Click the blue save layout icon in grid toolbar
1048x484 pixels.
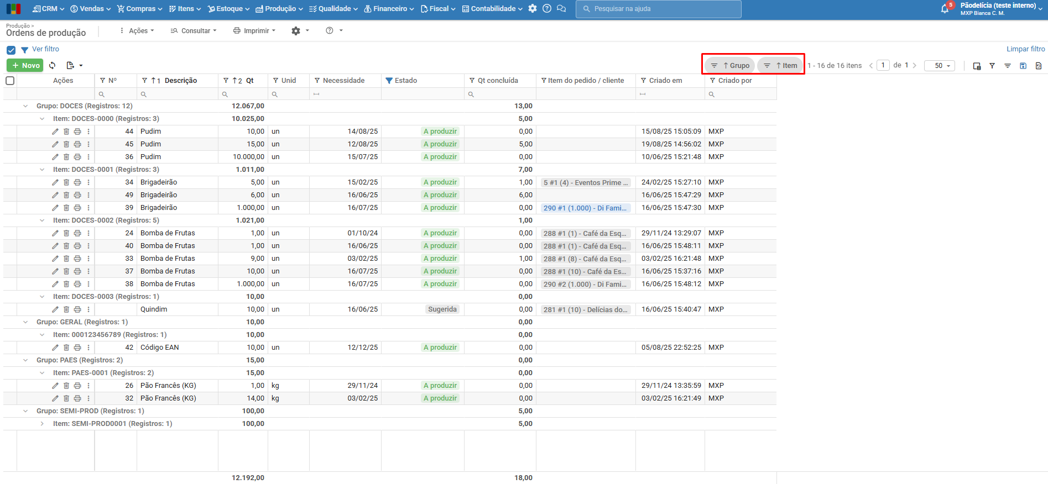(1023, 66)
